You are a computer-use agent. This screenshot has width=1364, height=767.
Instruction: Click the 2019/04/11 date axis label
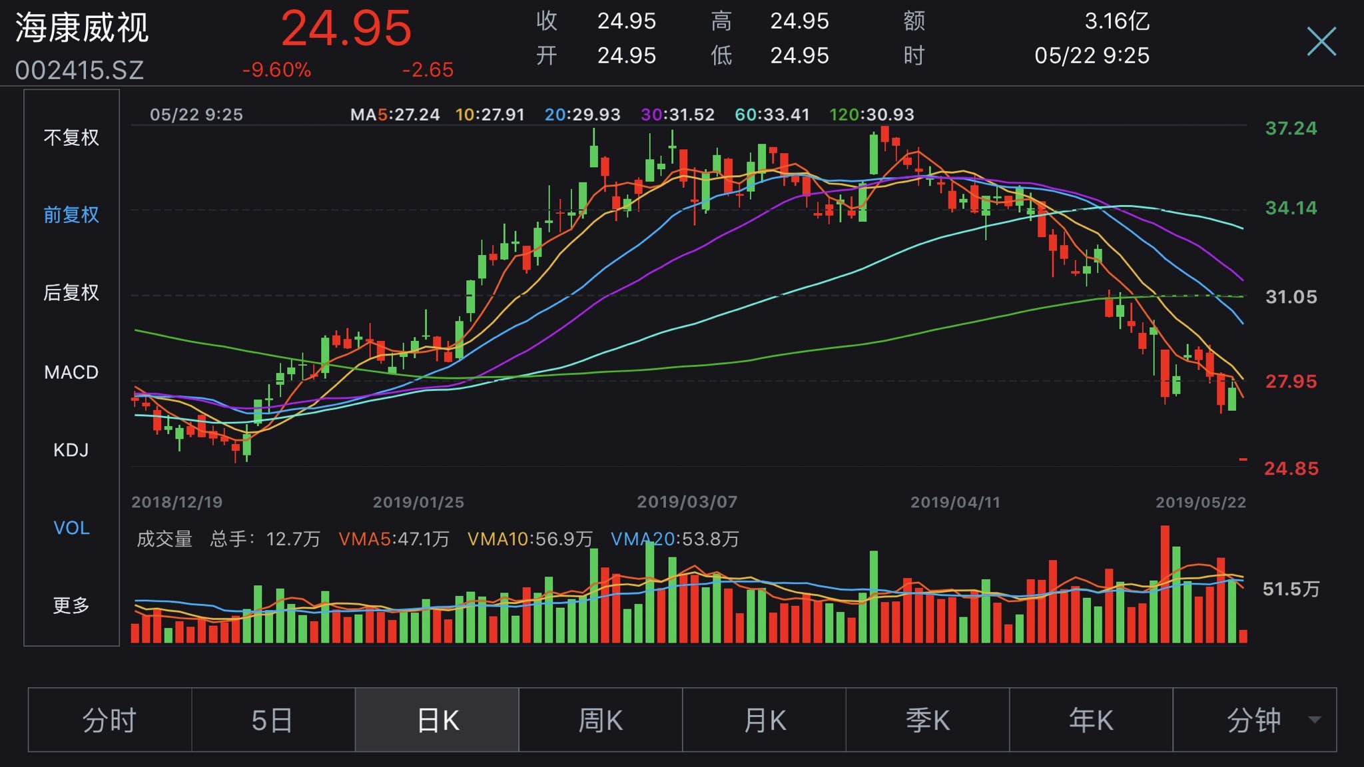(x=956, y=502)
